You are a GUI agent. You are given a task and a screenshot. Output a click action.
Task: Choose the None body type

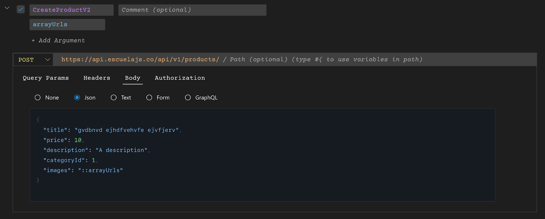(38, 98)
